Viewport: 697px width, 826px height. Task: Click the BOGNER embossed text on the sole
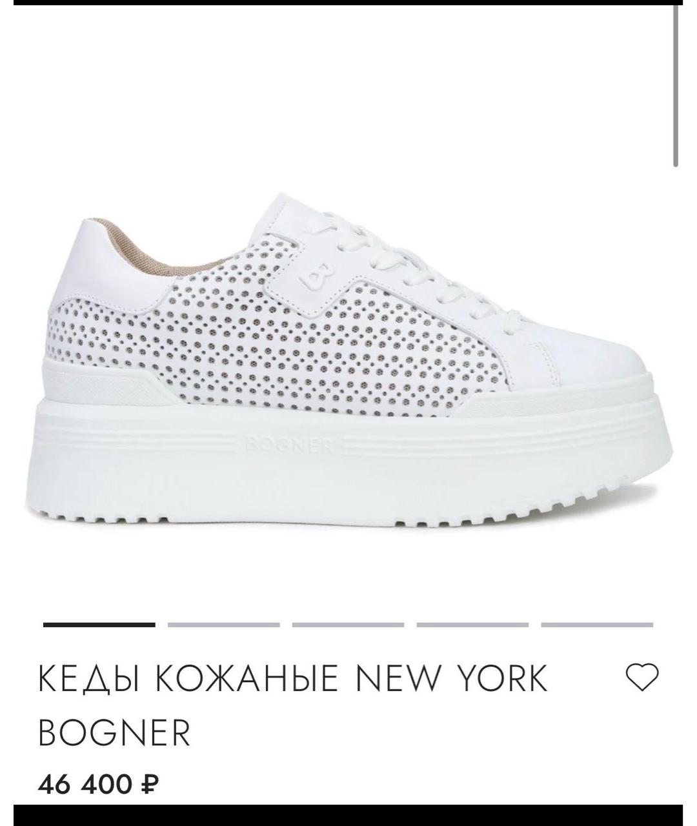click(288, 445)
